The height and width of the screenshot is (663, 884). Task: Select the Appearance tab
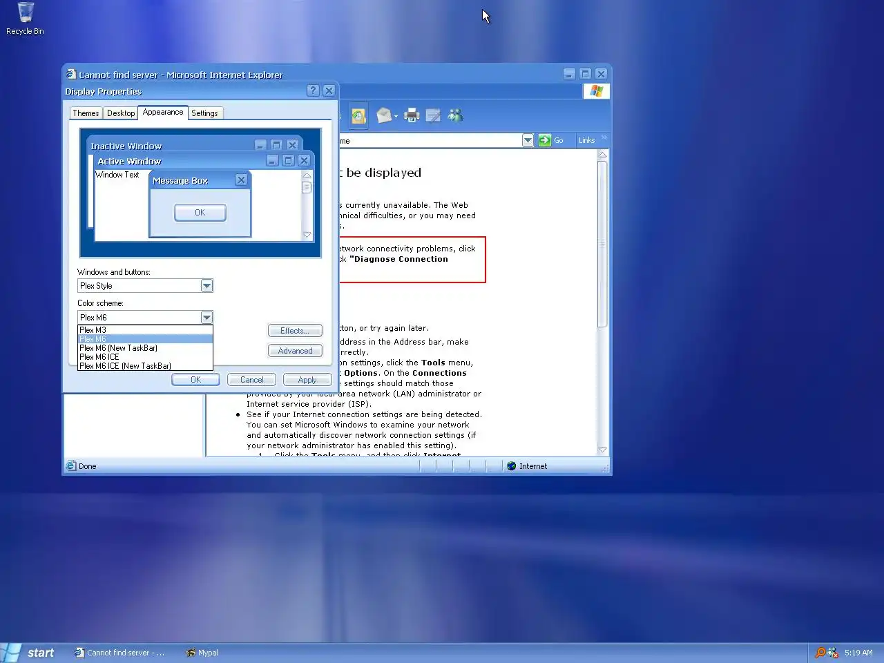tap(163, 113)
